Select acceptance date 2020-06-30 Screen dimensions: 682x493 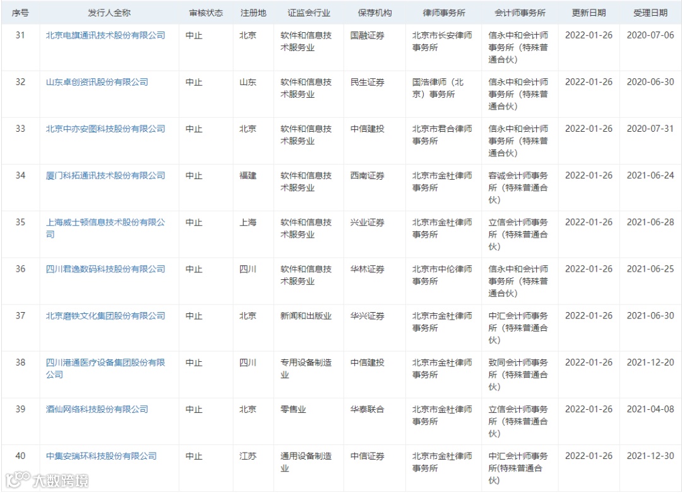(x=650, y=82)
